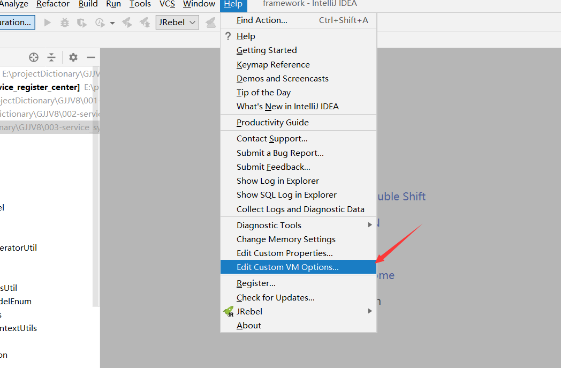Click the collapse all icon

click(51, 57)
